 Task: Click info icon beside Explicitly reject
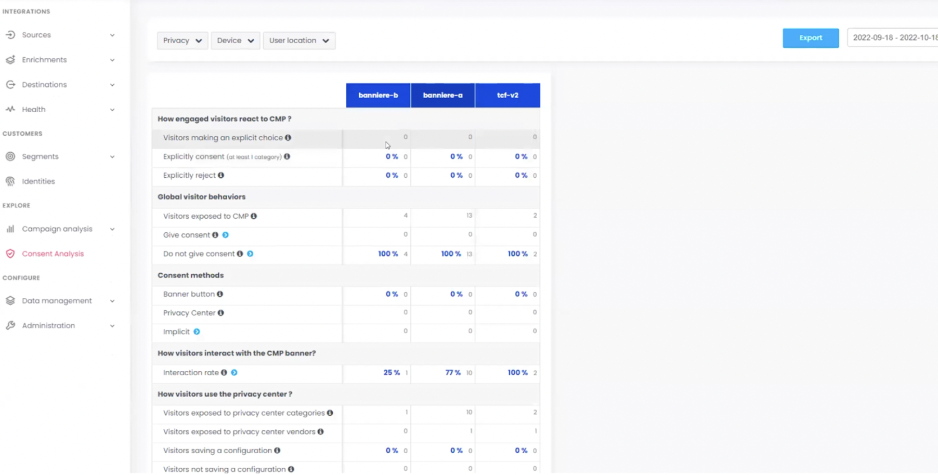[221, 175]
